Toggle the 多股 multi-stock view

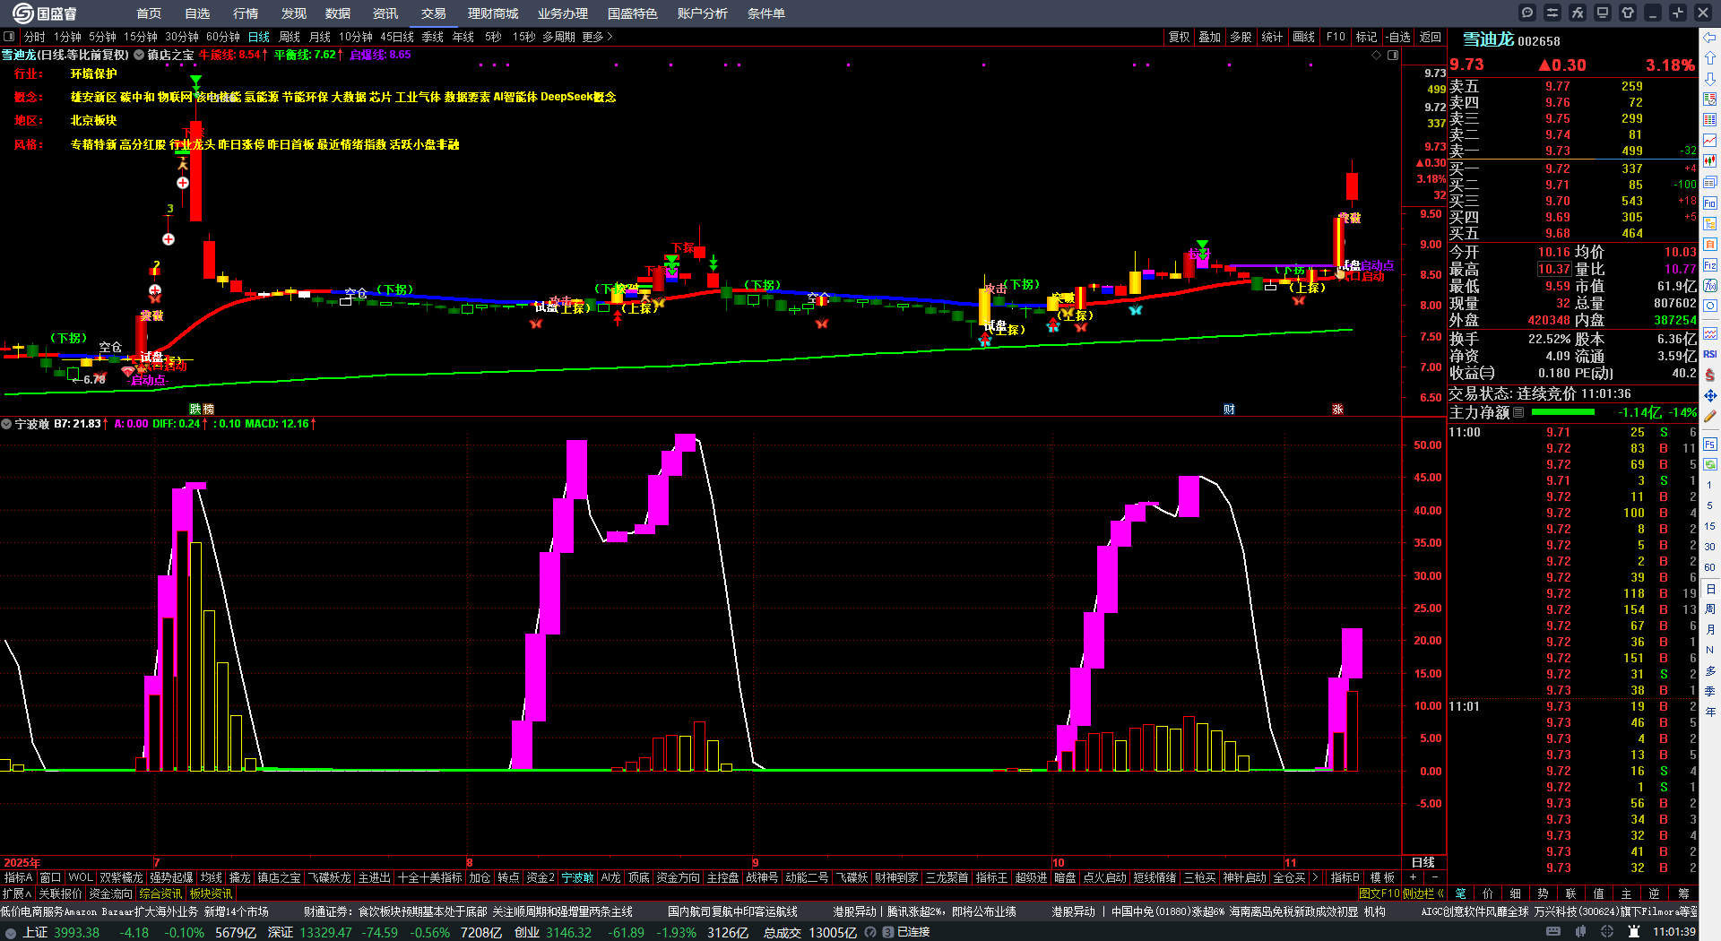(1241, 37)
